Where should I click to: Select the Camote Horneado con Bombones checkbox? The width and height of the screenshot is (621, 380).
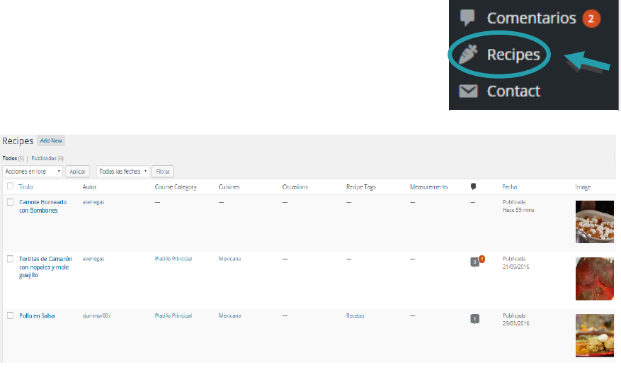11,202
